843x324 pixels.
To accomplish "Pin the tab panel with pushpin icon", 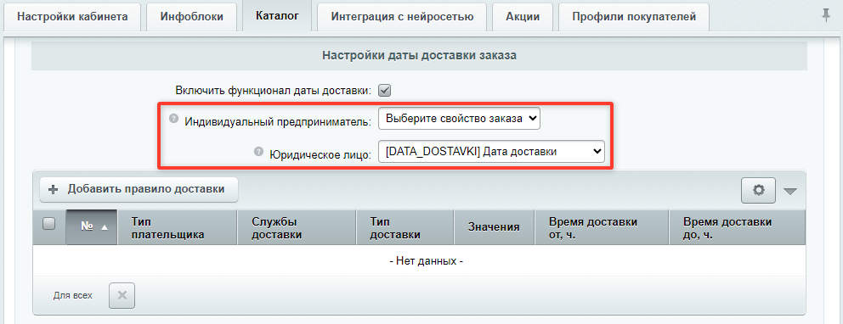I will (826, 15).
